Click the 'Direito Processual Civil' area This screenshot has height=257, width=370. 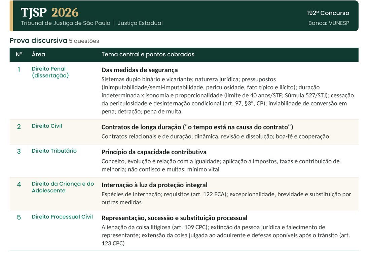coord(62,217)
